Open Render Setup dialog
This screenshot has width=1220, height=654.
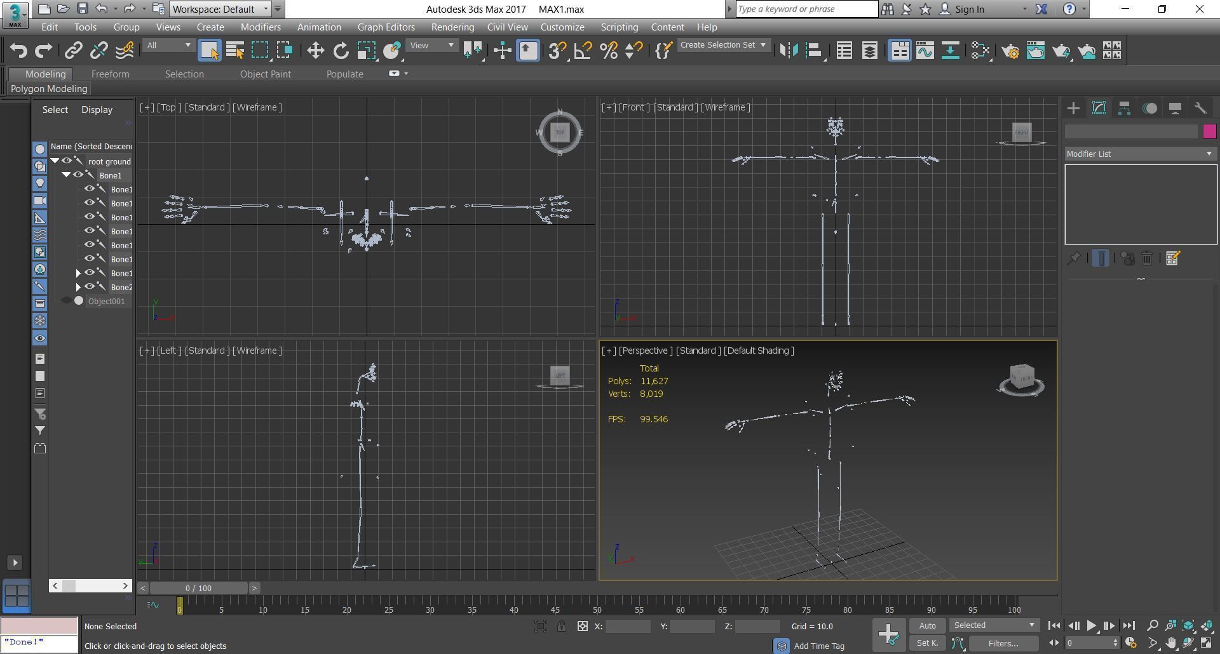tap(1010, 51)
